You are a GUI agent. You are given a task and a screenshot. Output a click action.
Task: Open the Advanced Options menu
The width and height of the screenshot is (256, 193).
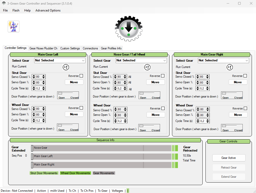pyautogui.click(x=48, y=10)
